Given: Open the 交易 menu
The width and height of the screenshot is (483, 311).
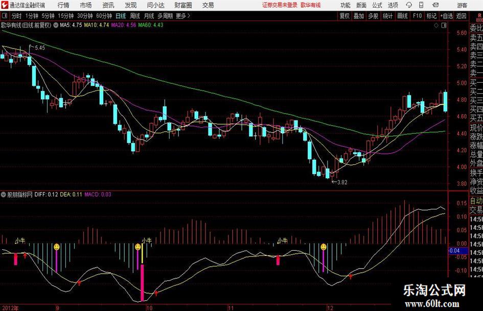Looking at the screenshot, I should click(x=208, y=5).
